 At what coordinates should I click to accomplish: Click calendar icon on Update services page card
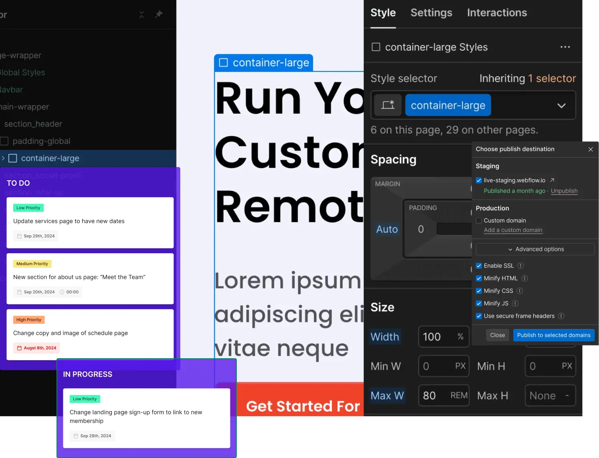click(x=19, y=236)
